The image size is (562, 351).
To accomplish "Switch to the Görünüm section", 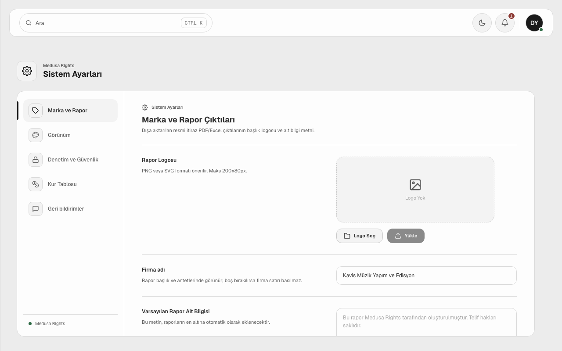I will 70,135.
